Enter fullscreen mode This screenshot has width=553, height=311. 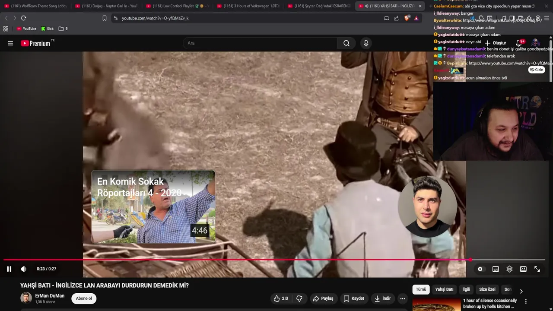(537, 269)
